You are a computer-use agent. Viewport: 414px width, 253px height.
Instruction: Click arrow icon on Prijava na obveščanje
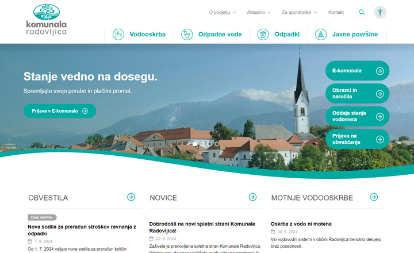[x=380, y=139]
